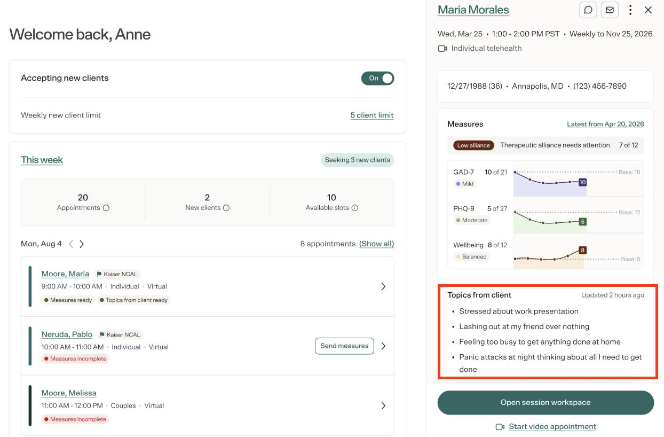The width and height of the screenshot is (664, 437).
Task: Open the more options kebab menu
Action: (x=630, y=10)
